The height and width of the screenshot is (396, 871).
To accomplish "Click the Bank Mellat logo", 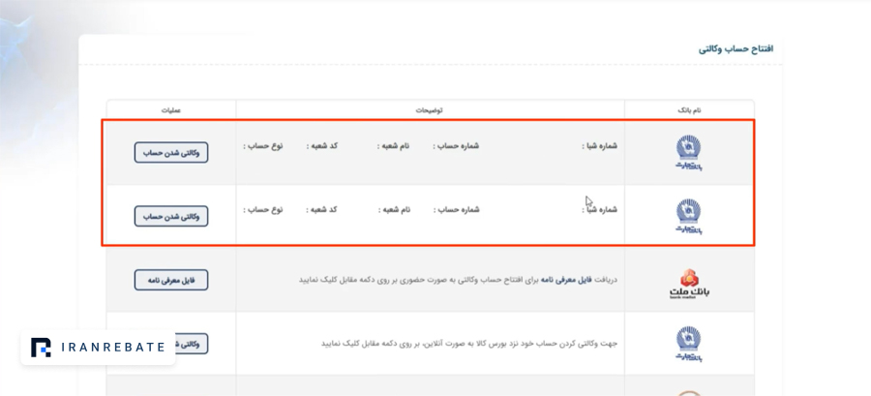I will coord(689,284).
